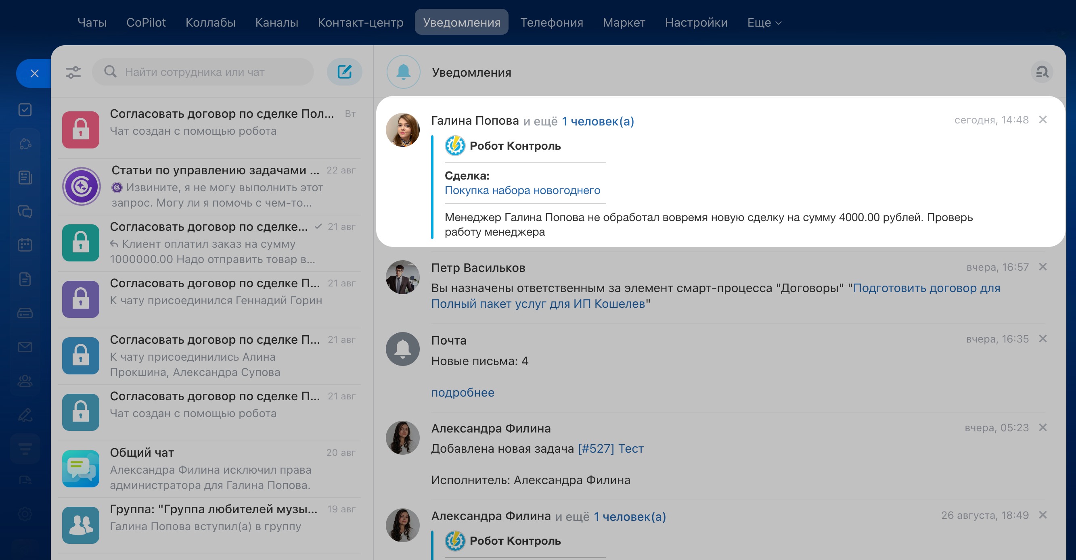The height and width of the screenshot is (560, 1076).
Task: Open chat where Геннадий Горин joined
Action: (210, 299)
